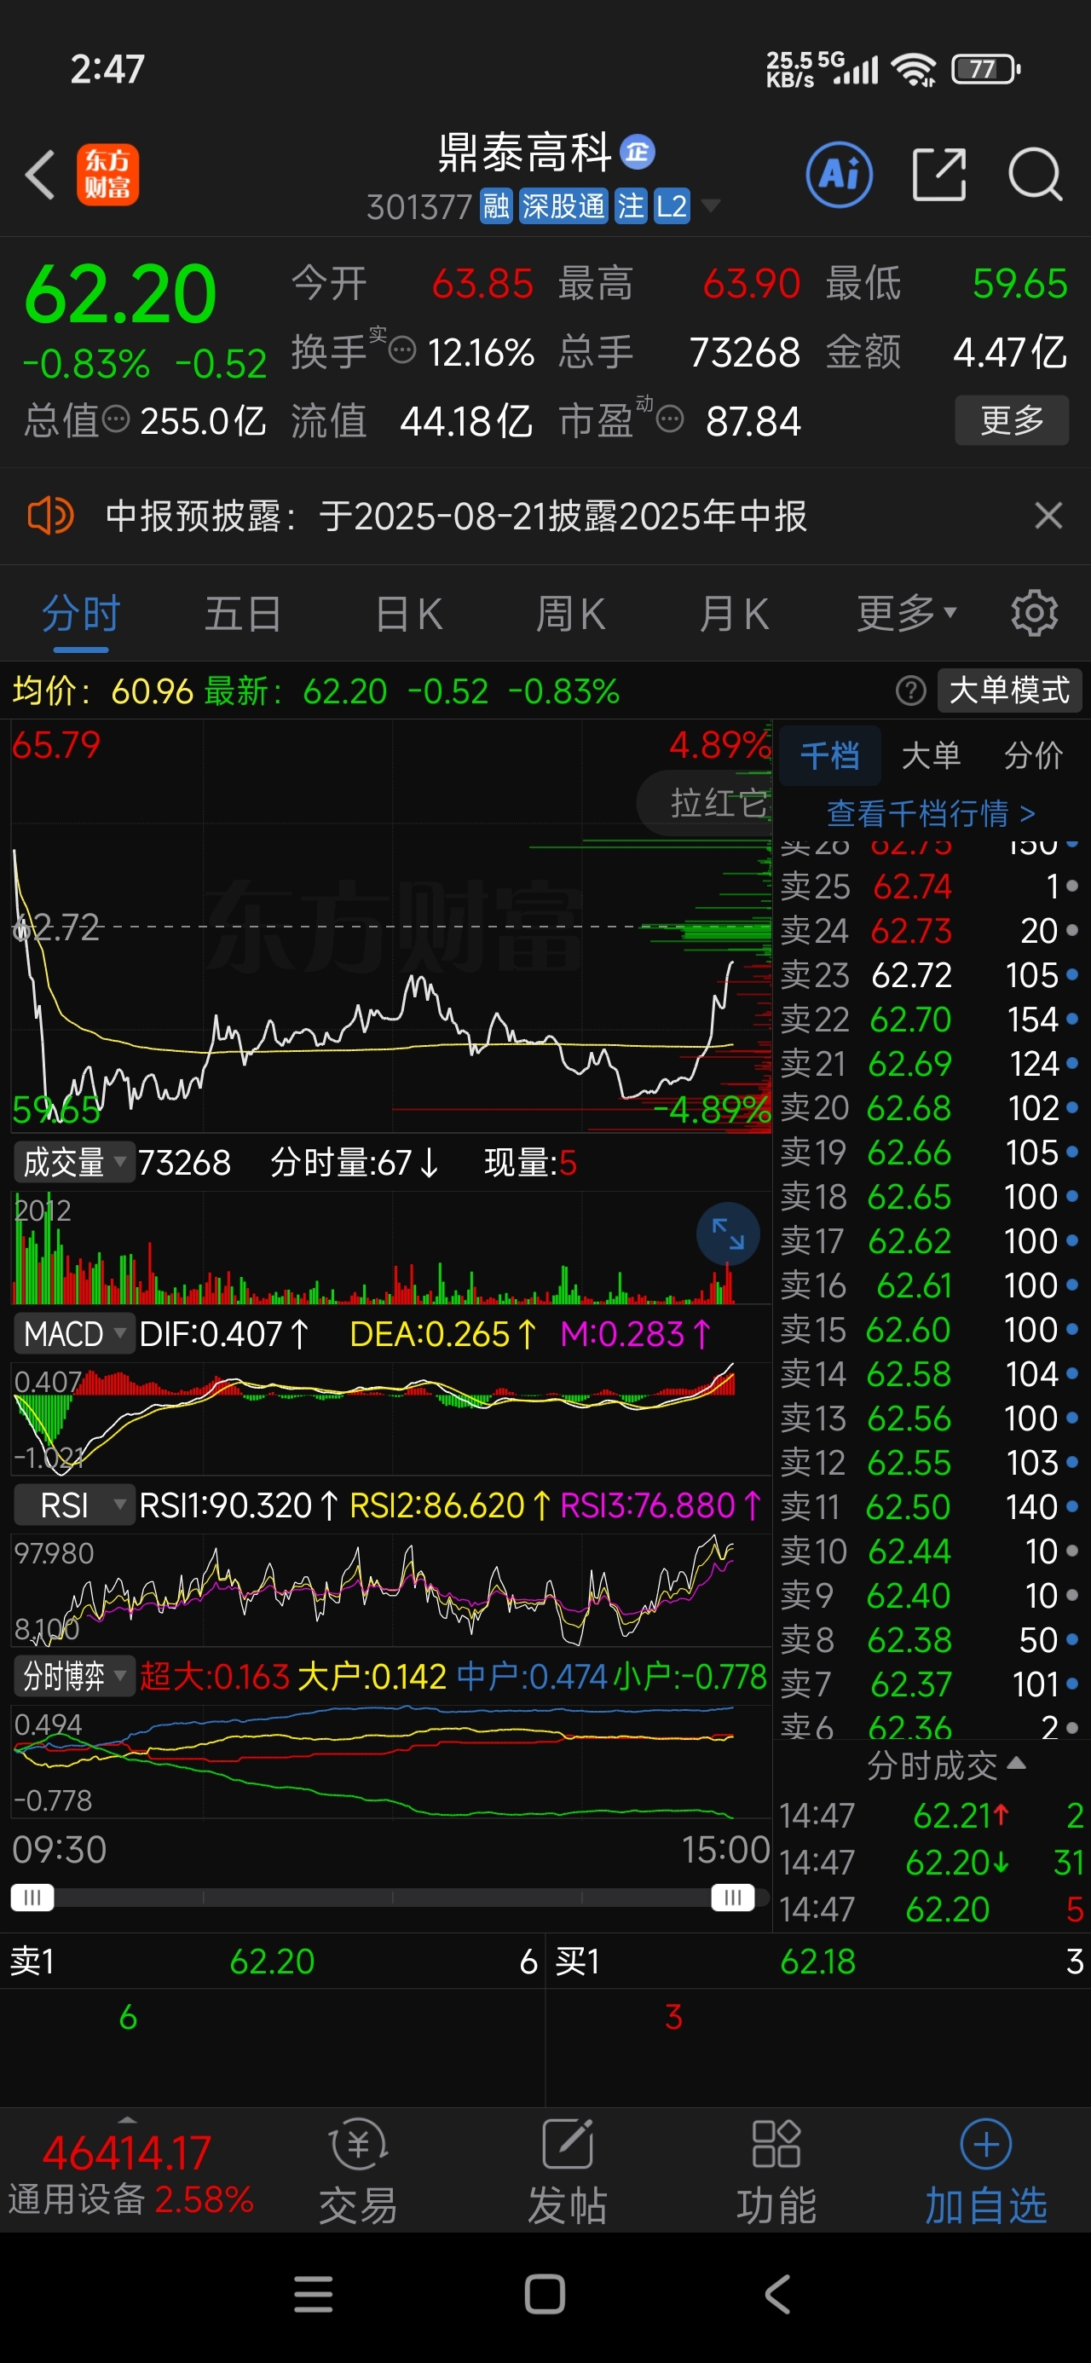Screen dimensions: 1091x2363
Task: Dismiss the 中报预披露 notice
Action: click(1048, 516)
